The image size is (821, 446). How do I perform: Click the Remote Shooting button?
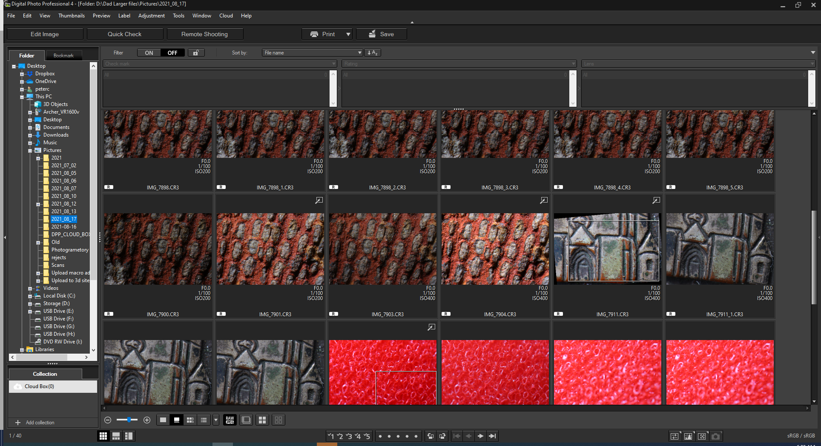pyautogui.click(x=204, y=34)
